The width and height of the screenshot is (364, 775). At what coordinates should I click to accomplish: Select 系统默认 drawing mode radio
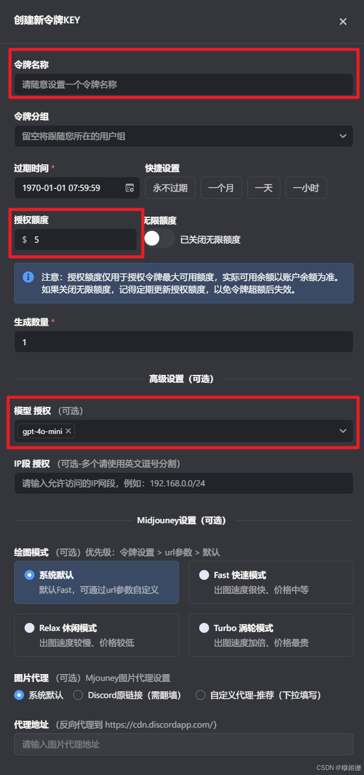30,575
